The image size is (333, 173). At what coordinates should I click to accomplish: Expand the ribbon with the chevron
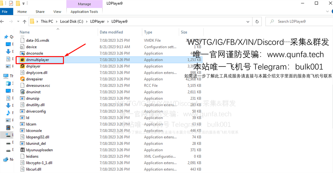[x=327, y=11]
